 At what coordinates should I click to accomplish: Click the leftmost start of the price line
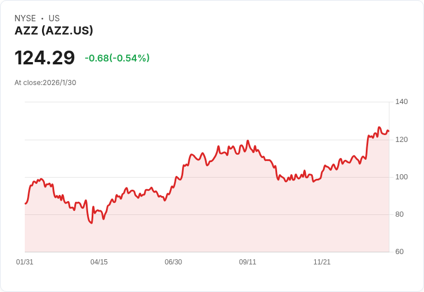[x=25, y=203]
